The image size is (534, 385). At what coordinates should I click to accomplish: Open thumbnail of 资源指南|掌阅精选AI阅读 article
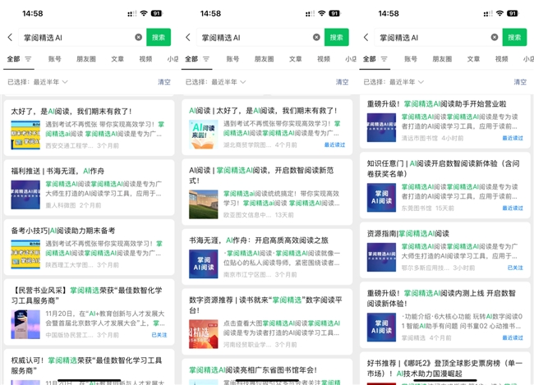(381, 257)
